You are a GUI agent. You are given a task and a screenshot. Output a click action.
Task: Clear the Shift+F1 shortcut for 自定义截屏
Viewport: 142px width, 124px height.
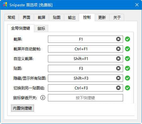click(x=118, y=59)
